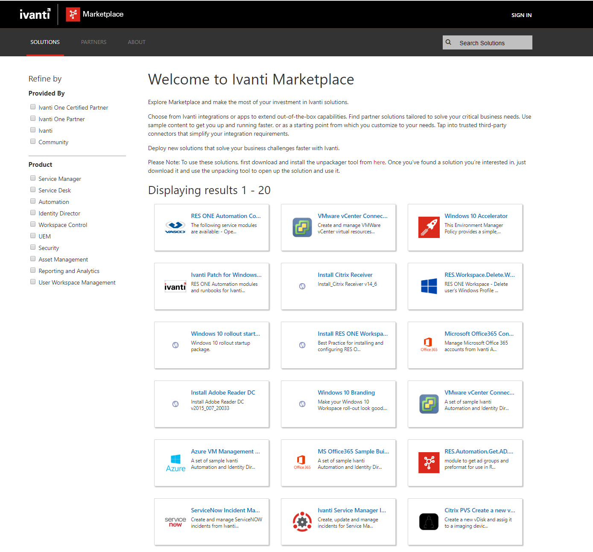Check Service Manager product filter
Screen dimensions: 593x552
tap(33, 178)
